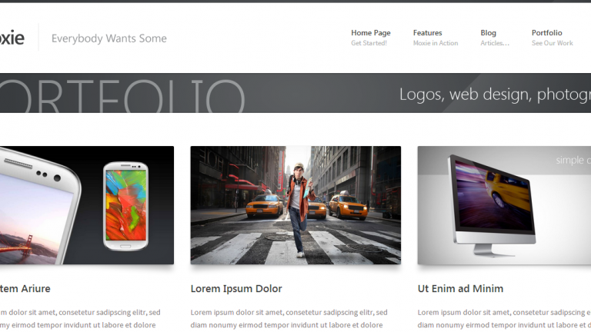Image resolution: width=591 pixels, height=332 pixels.
Task: Open the taxi street runner thumbnail
Action: pyautogui.click(x=295, y=205)
